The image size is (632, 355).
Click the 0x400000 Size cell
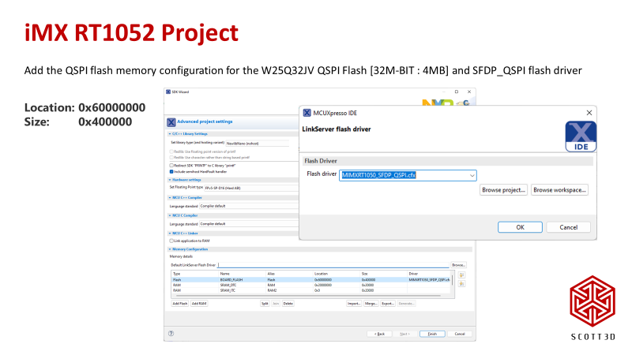point(368,280)
